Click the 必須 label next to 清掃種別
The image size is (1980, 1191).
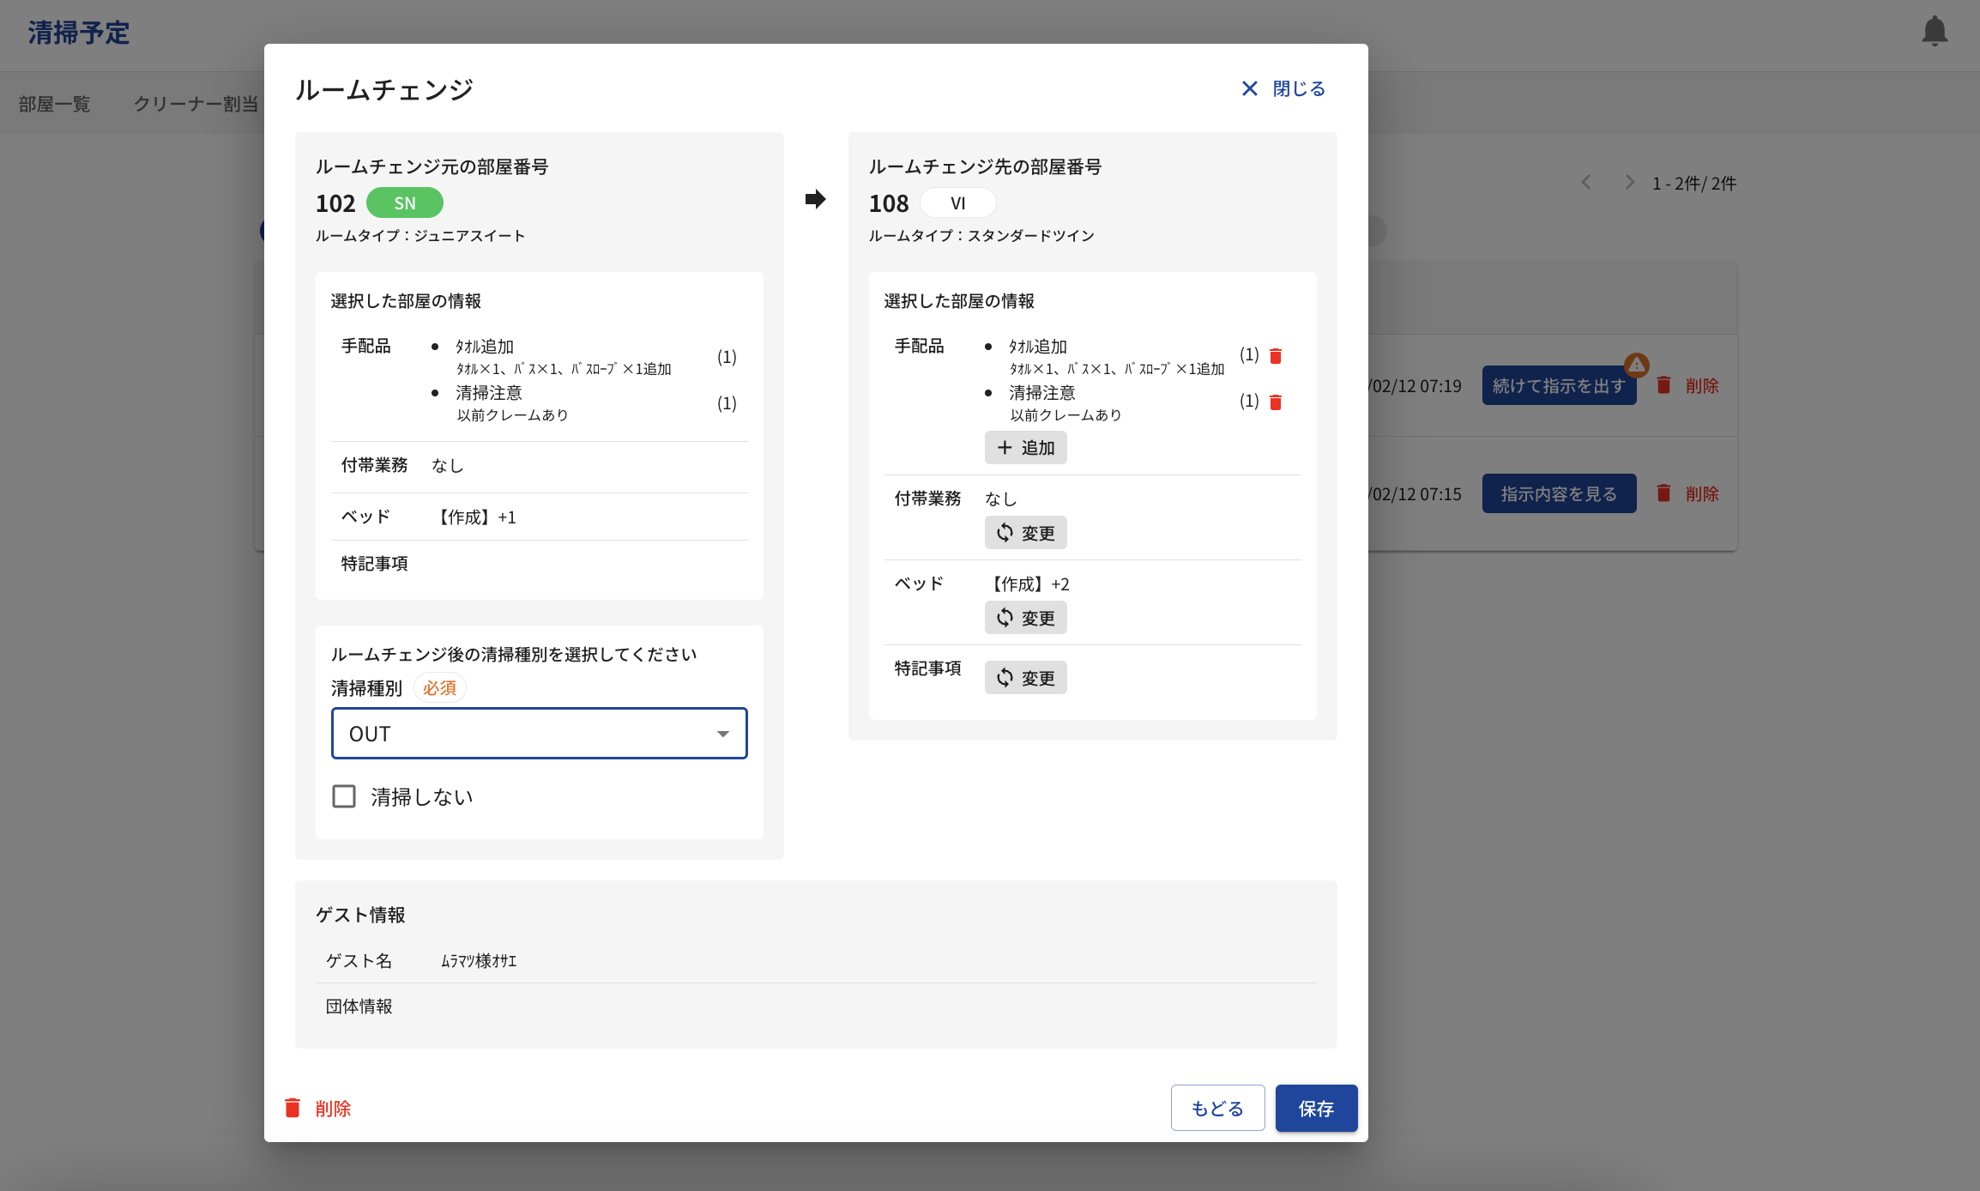[440, 688]
